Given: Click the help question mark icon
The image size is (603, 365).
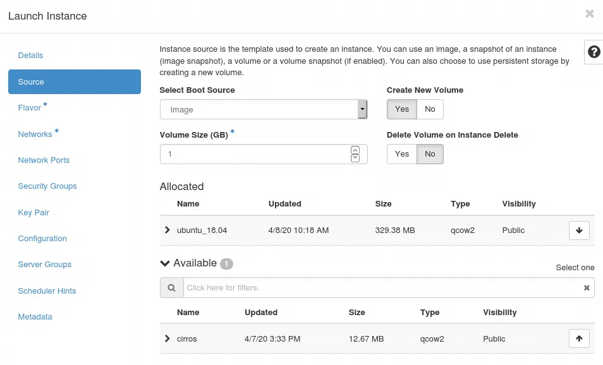Looking at the screenshot, I should pyautogui.click(x=594, y=52).
